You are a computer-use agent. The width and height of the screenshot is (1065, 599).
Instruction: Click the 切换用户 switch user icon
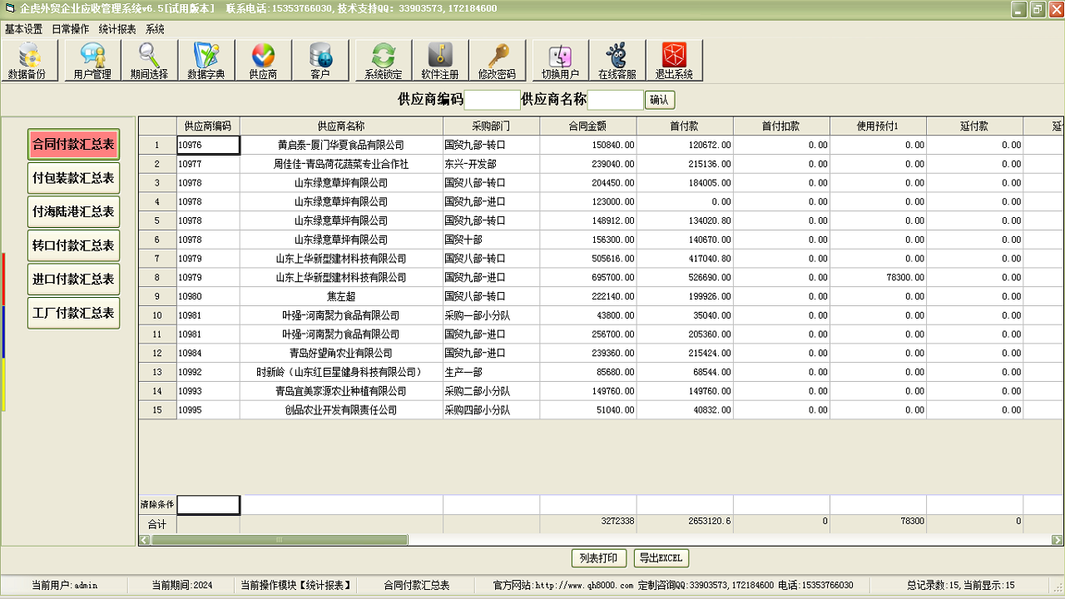click(x=559, y=60)
